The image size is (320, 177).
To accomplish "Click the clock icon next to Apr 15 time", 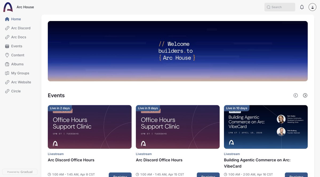I will (137, 175).
